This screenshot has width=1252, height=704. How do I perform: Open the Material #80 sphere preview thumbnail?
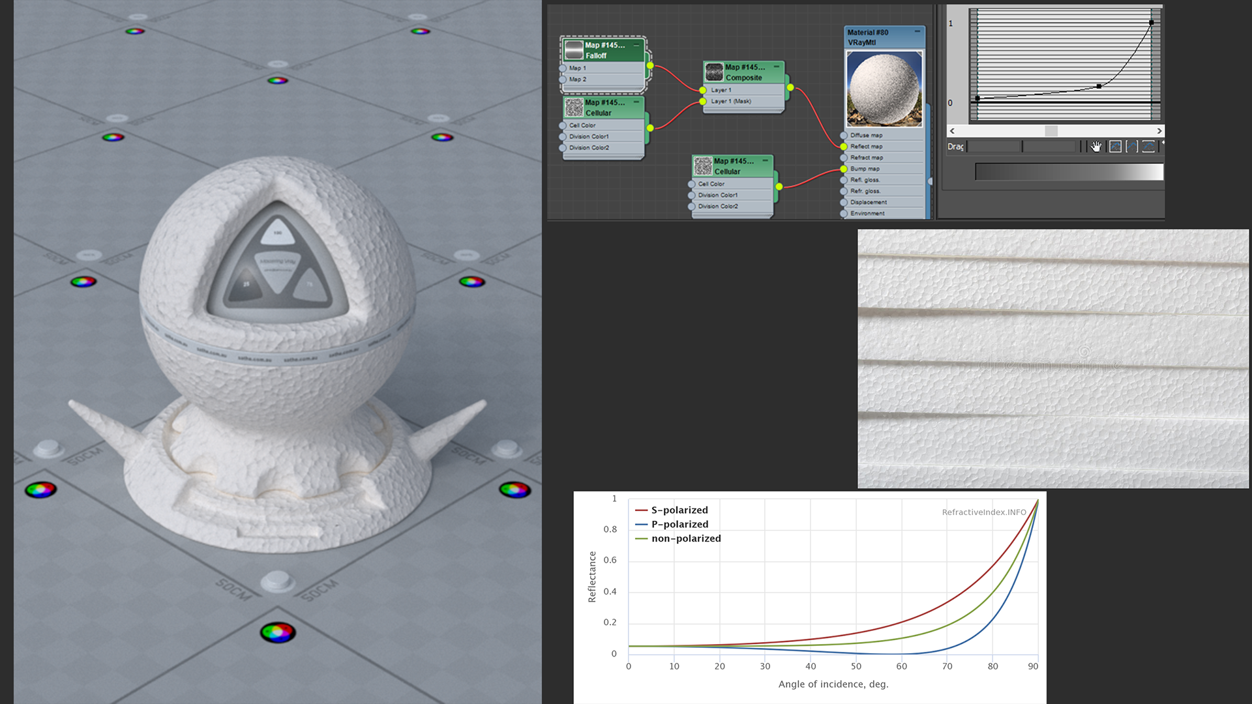884,89
